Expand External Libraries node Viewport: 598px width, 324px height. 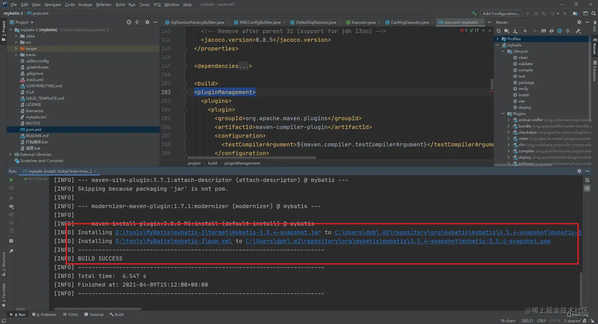click(10, 154)
